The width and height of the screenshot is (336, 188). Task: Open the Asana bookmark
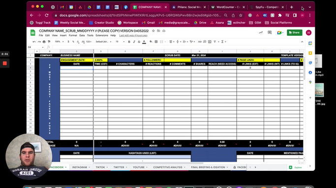pyautogui.click(x=217, y=23)
